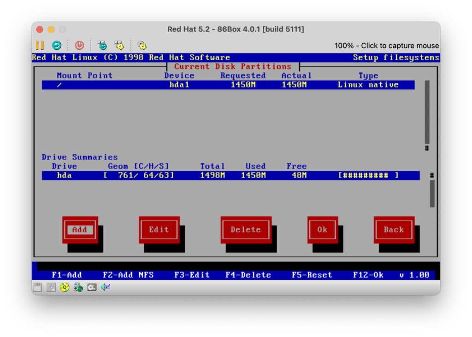Click the red Ok button
Image resolution: width=472 pixels, height=337 pixels.
[x=322, y=230]
